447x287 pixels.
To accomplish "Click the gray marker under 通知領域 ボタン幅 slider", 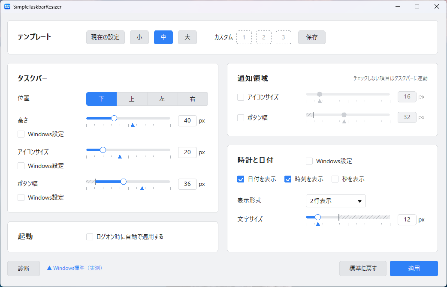I will [344, 122].
